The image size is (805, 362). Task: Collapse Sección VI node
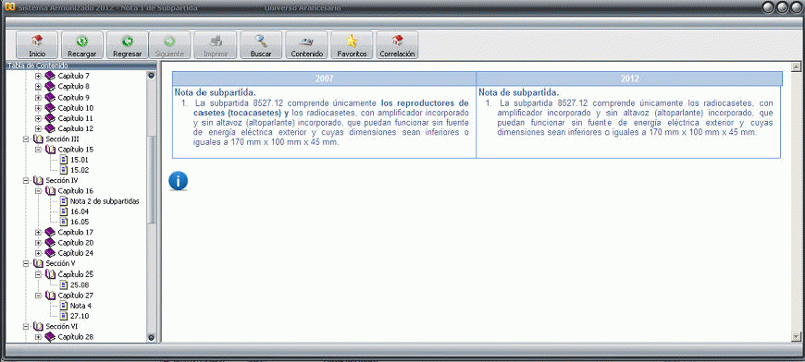[x=26, y=326]
